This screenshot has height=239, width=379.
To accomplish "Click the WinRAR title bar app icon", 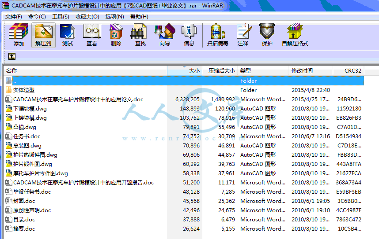I will [x=6, y=6].
